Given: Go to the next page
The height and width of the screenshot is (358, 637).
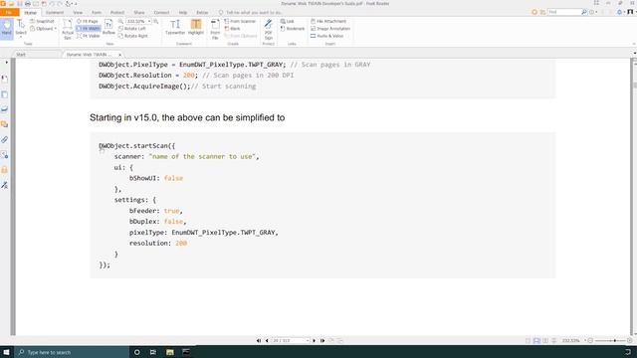Looking at the screenshot, I should pos(315,340).
